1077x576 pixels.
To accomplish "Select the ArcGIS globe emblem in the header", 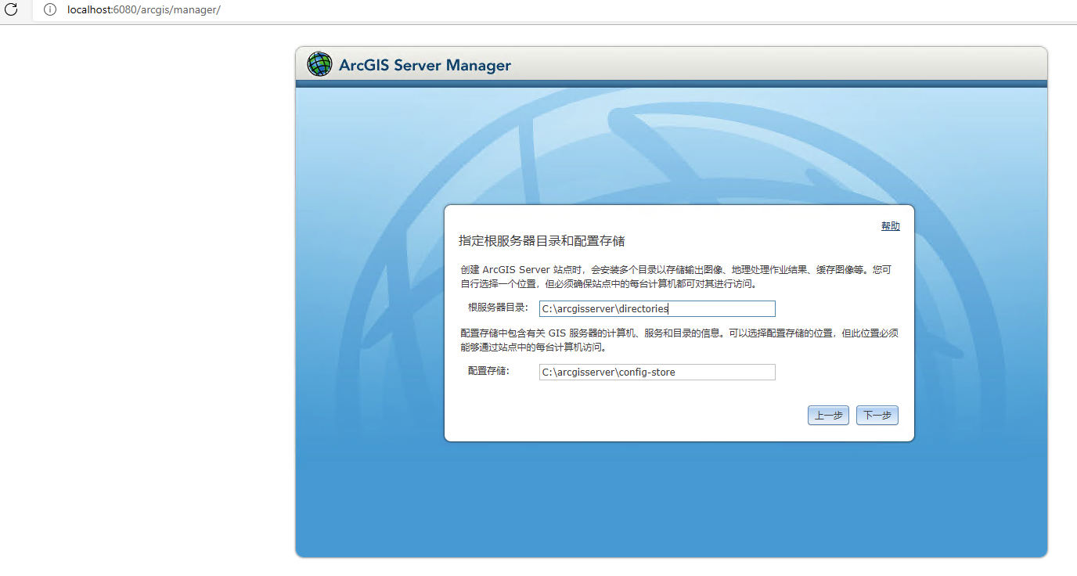I will pos(319,64).
